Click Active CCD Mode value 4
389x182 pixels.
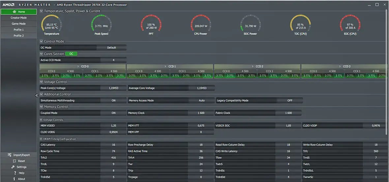click(113, 60)
